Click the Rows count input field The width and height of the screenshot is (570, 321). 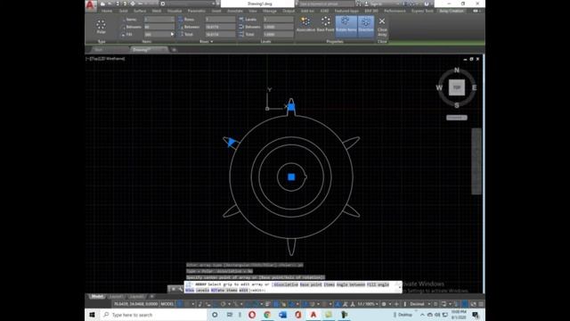pos(220,20)
